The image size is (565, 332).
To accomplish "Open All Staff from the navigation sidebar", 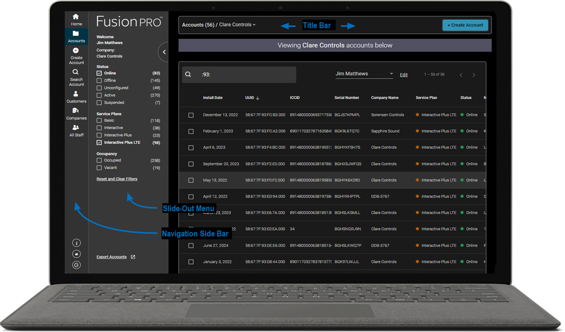I will tap(76, 131).
